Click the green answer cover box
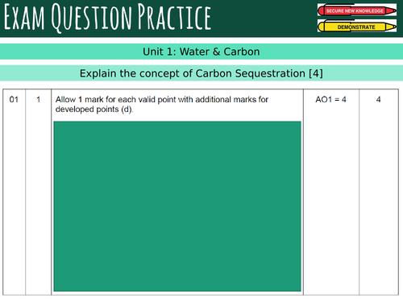 (177, 206)
